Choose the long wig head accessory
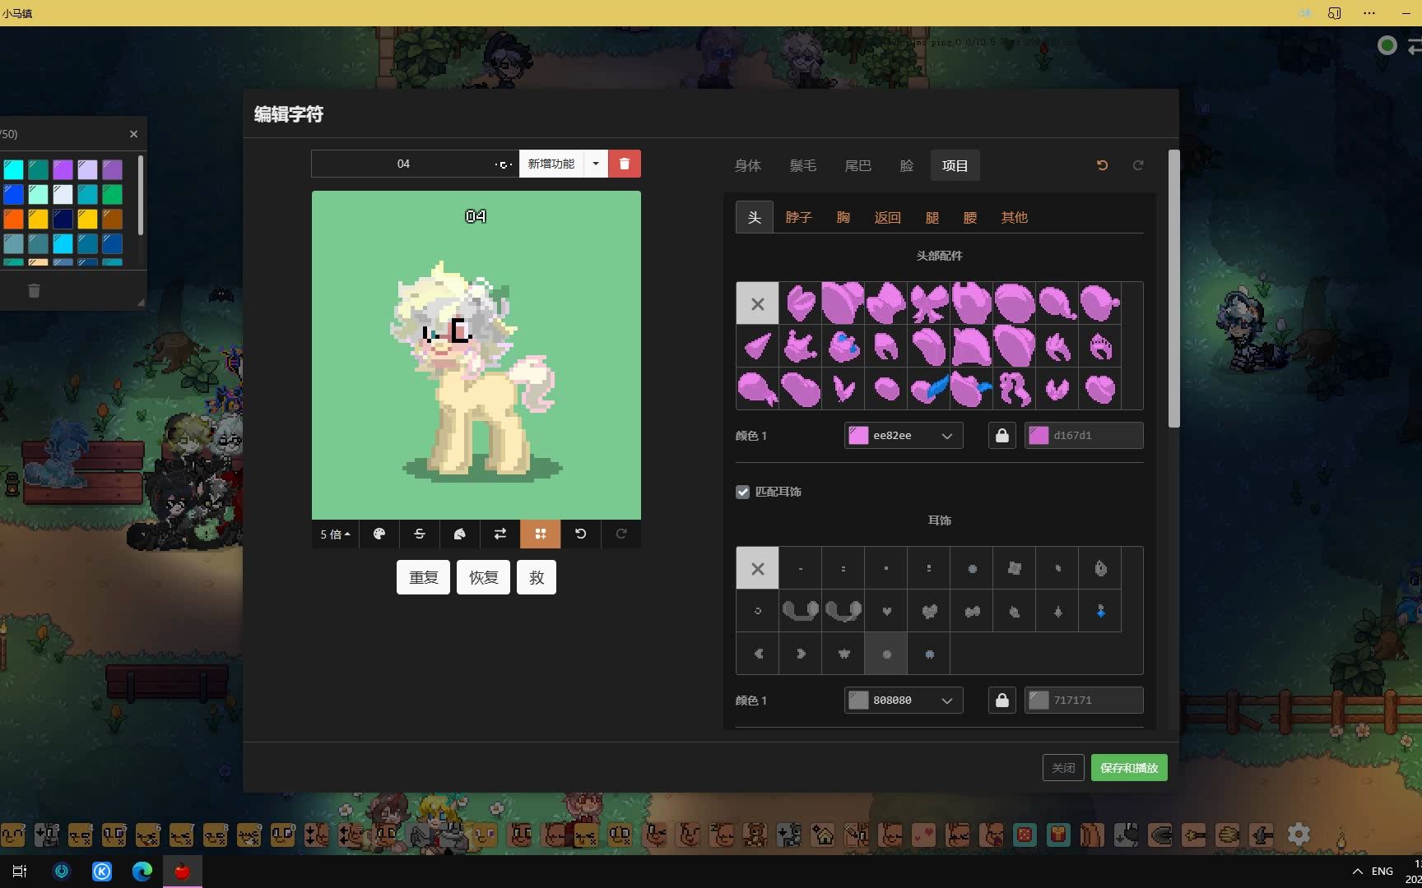This screenshot has width=1422, height=888. click(x=1015, y=389)
